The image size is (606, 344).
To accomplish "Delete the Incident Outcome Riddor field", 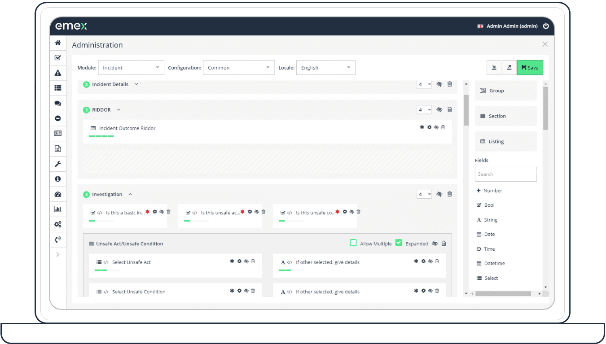I will [x=443, y=127].
